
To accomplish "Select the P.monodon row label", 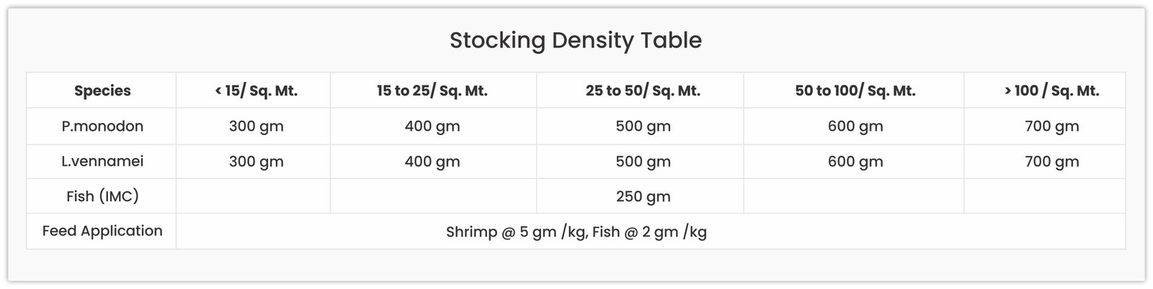I will (102, 127).
